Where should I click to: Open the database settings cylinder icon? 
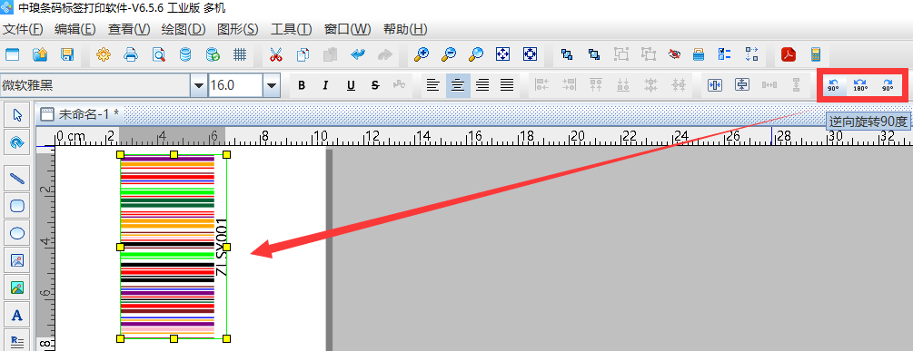point(185,55)
